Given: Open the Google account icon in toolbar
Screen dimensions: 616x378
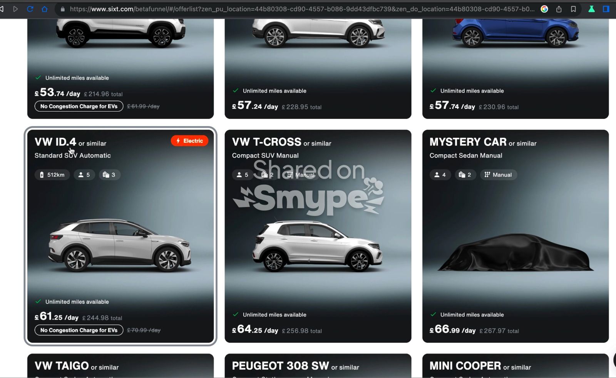Looking at the screenshot, I should coord(544,9).
